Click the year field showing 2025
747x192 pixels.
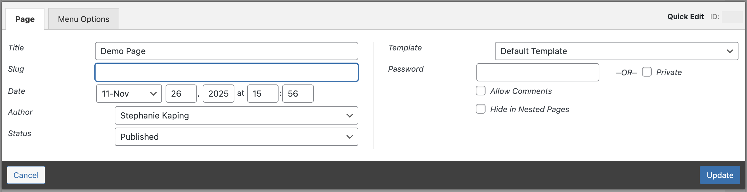[218, 94]
